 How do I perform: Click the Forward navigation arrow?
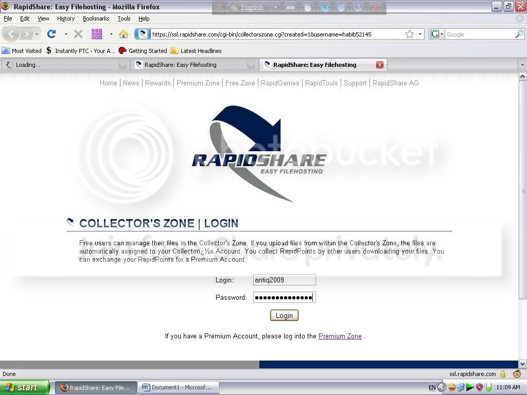point(26,34)
